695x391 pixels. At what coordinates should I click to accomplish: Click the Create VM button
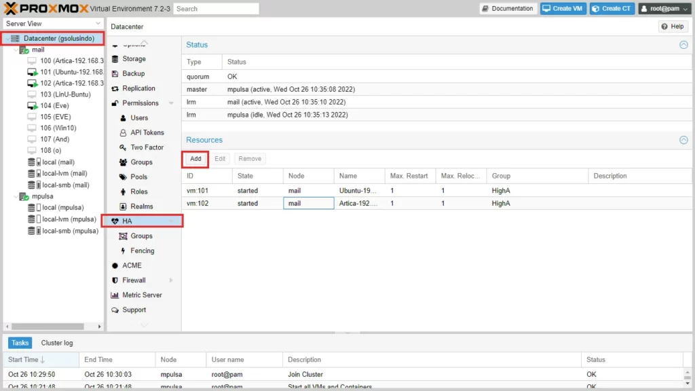pos(563,9)
